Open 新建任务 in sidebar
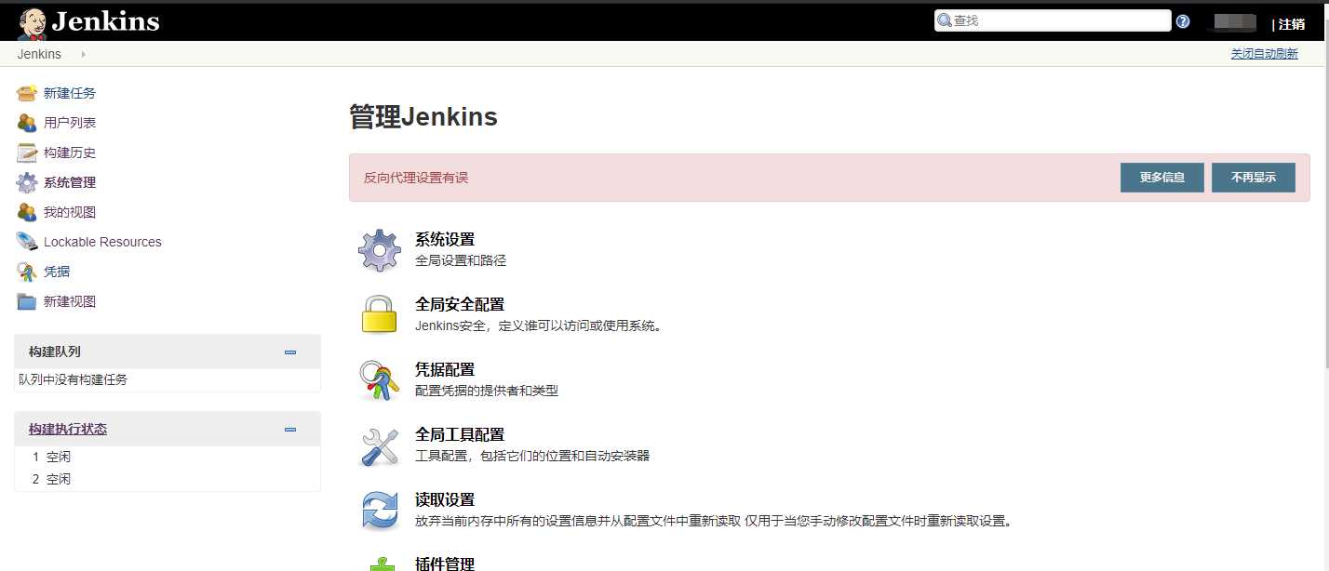1329x571 pixels. [70, 93]
